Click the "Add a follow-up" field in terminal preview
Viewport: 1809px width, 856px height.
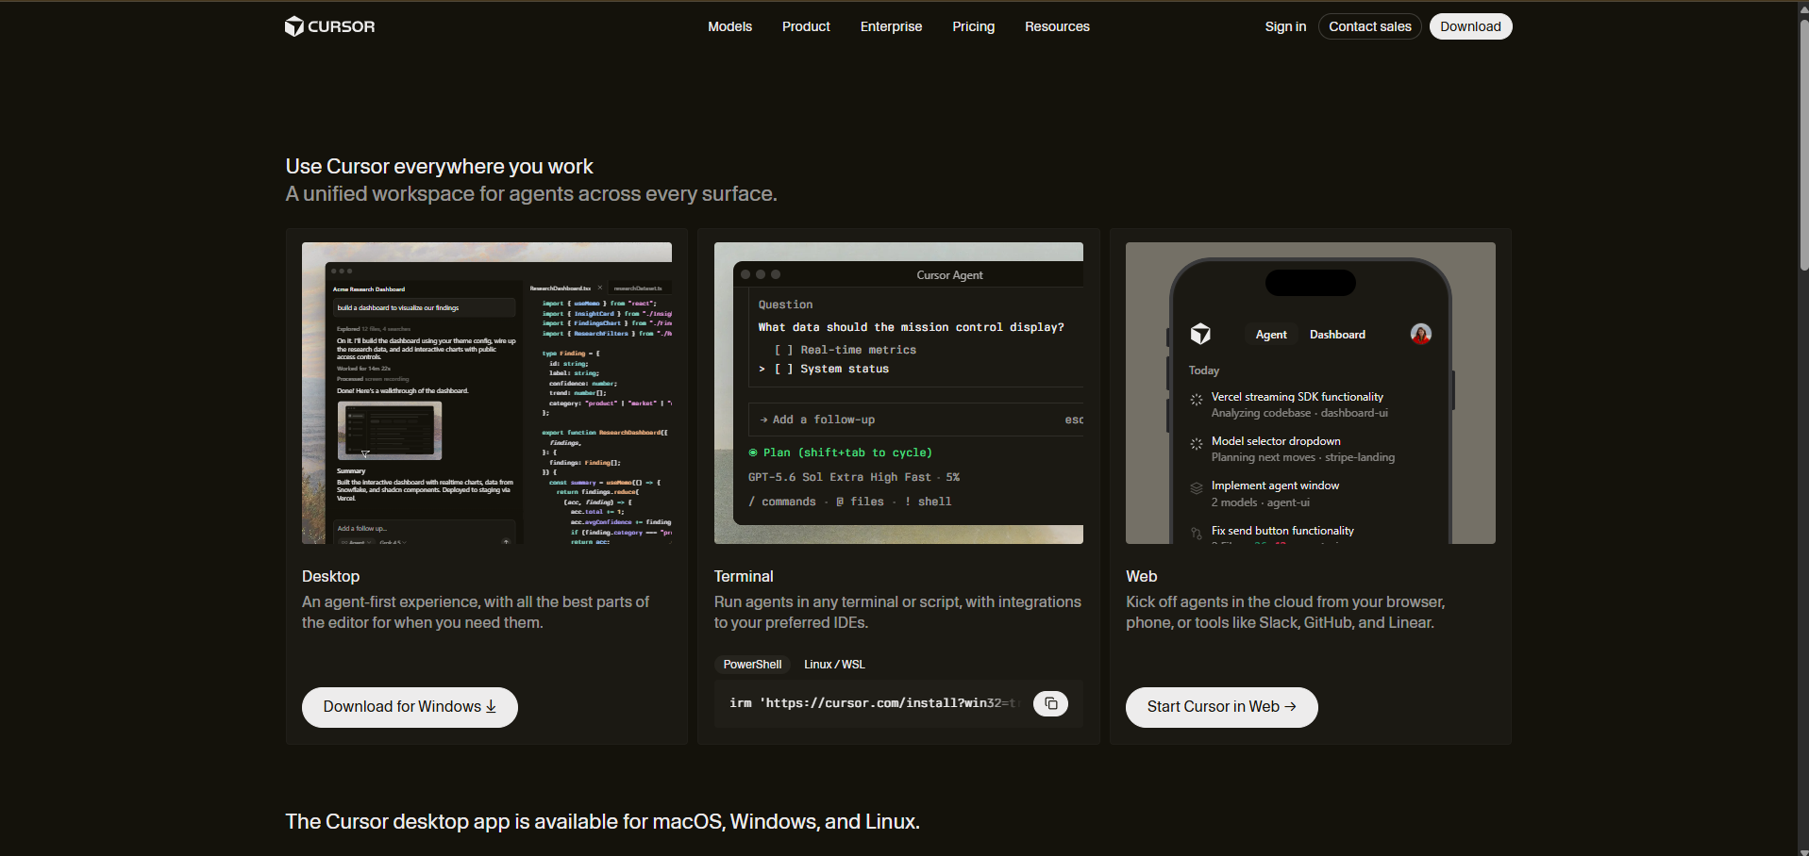point(915,420)
